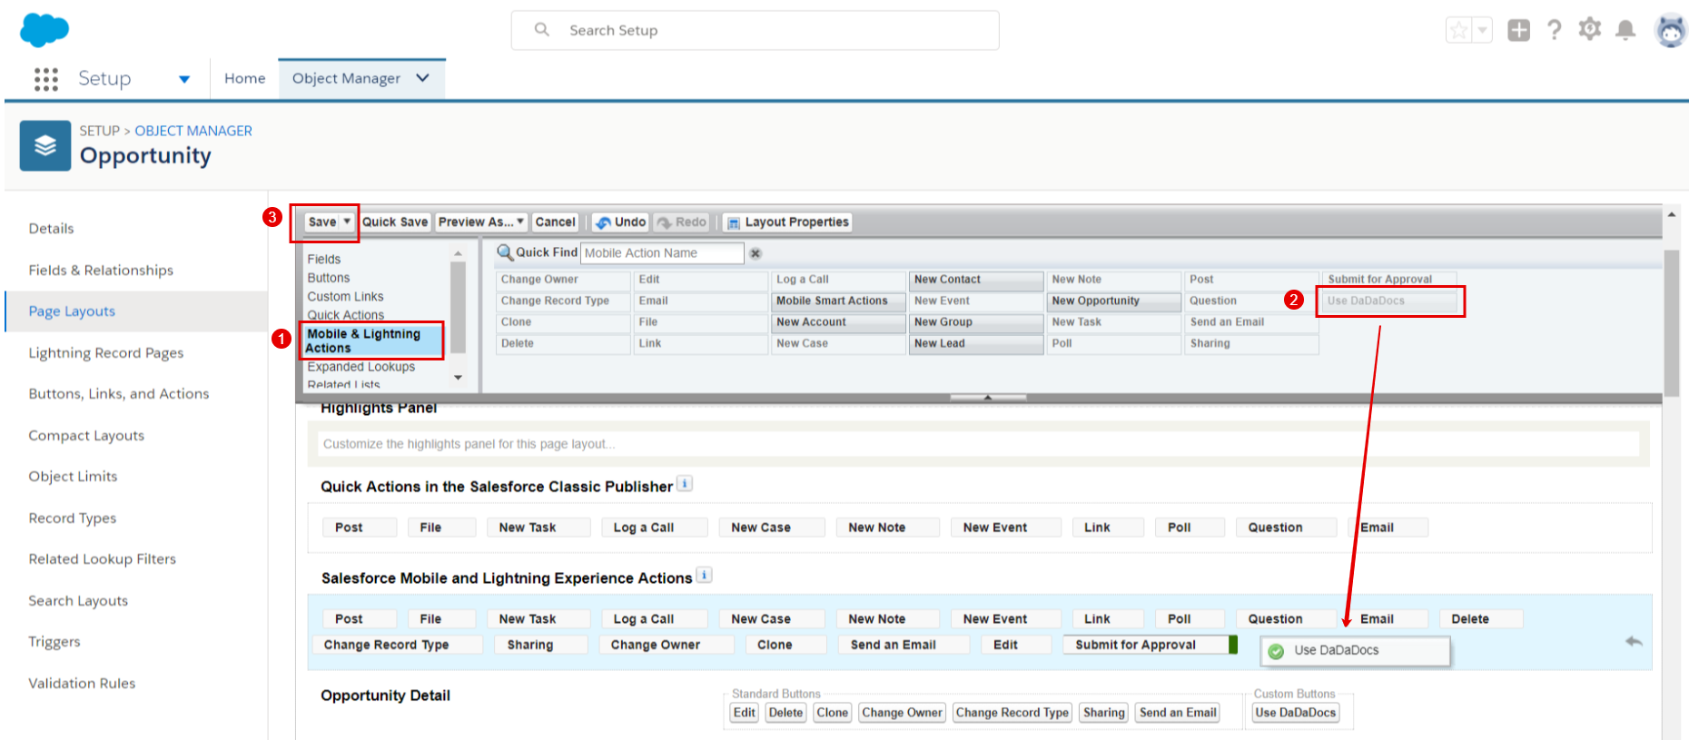Open Validation Rules in the sidebar
This screenshot has height=740, width=1689.
[x=82, y=684]
